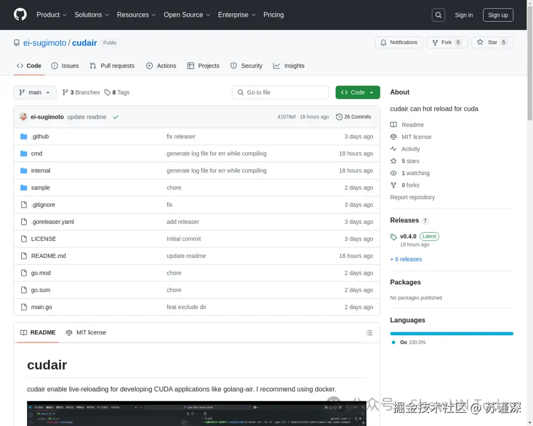Click the green commit status checkmark
This screenshot has height=426, width=533.
tap(115, 117)
